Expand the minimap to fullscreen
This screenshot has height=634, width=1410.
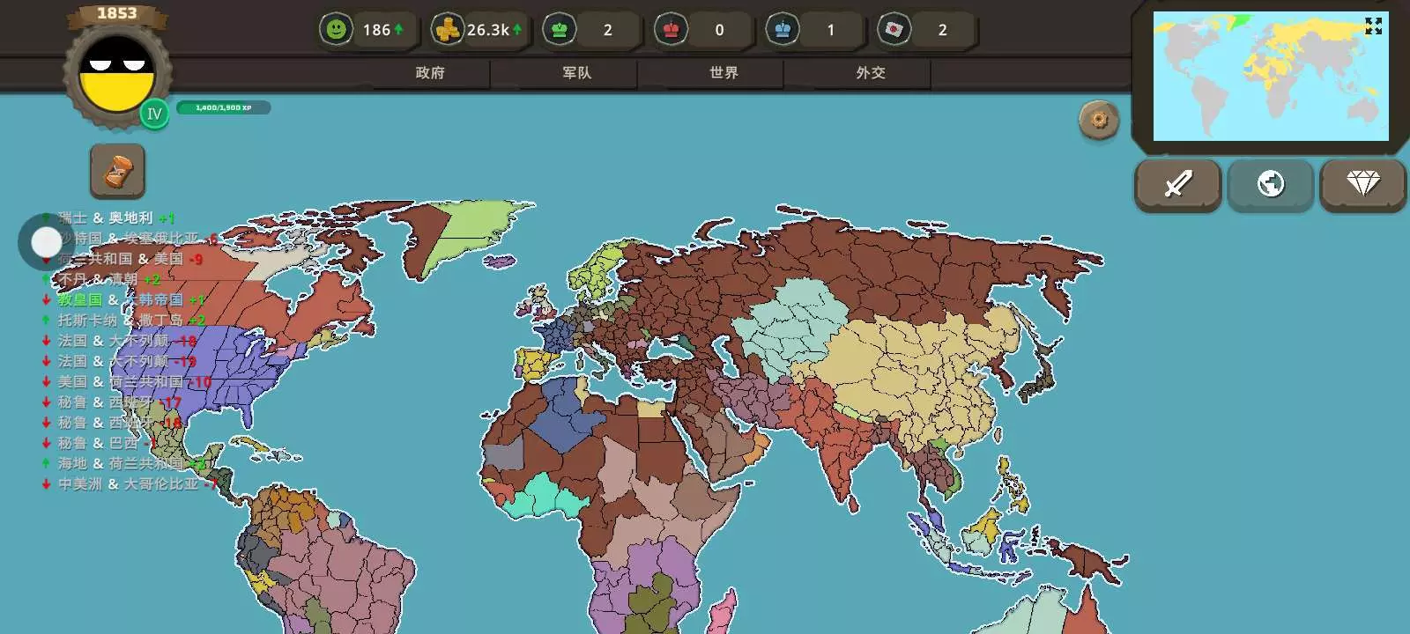[x=1373, y=26]
